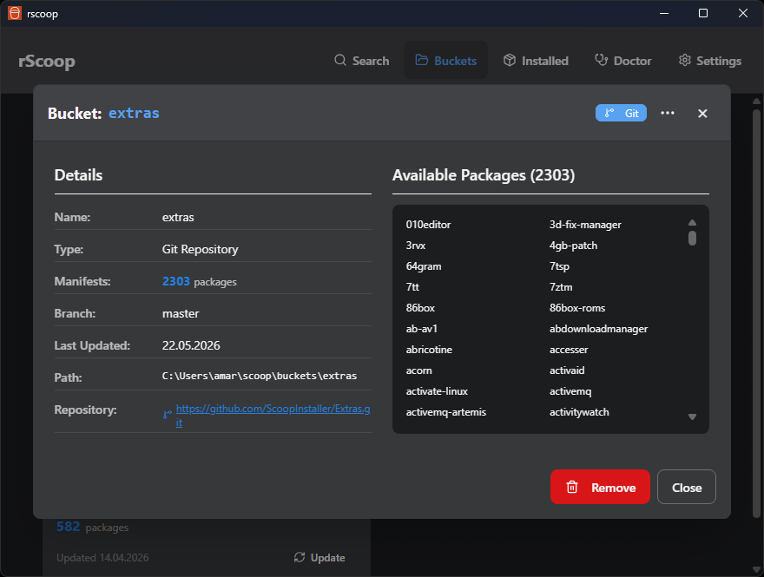764x577 pixels.
Task: Click the Available Packages (2303) heading
Action: point(484,175)
